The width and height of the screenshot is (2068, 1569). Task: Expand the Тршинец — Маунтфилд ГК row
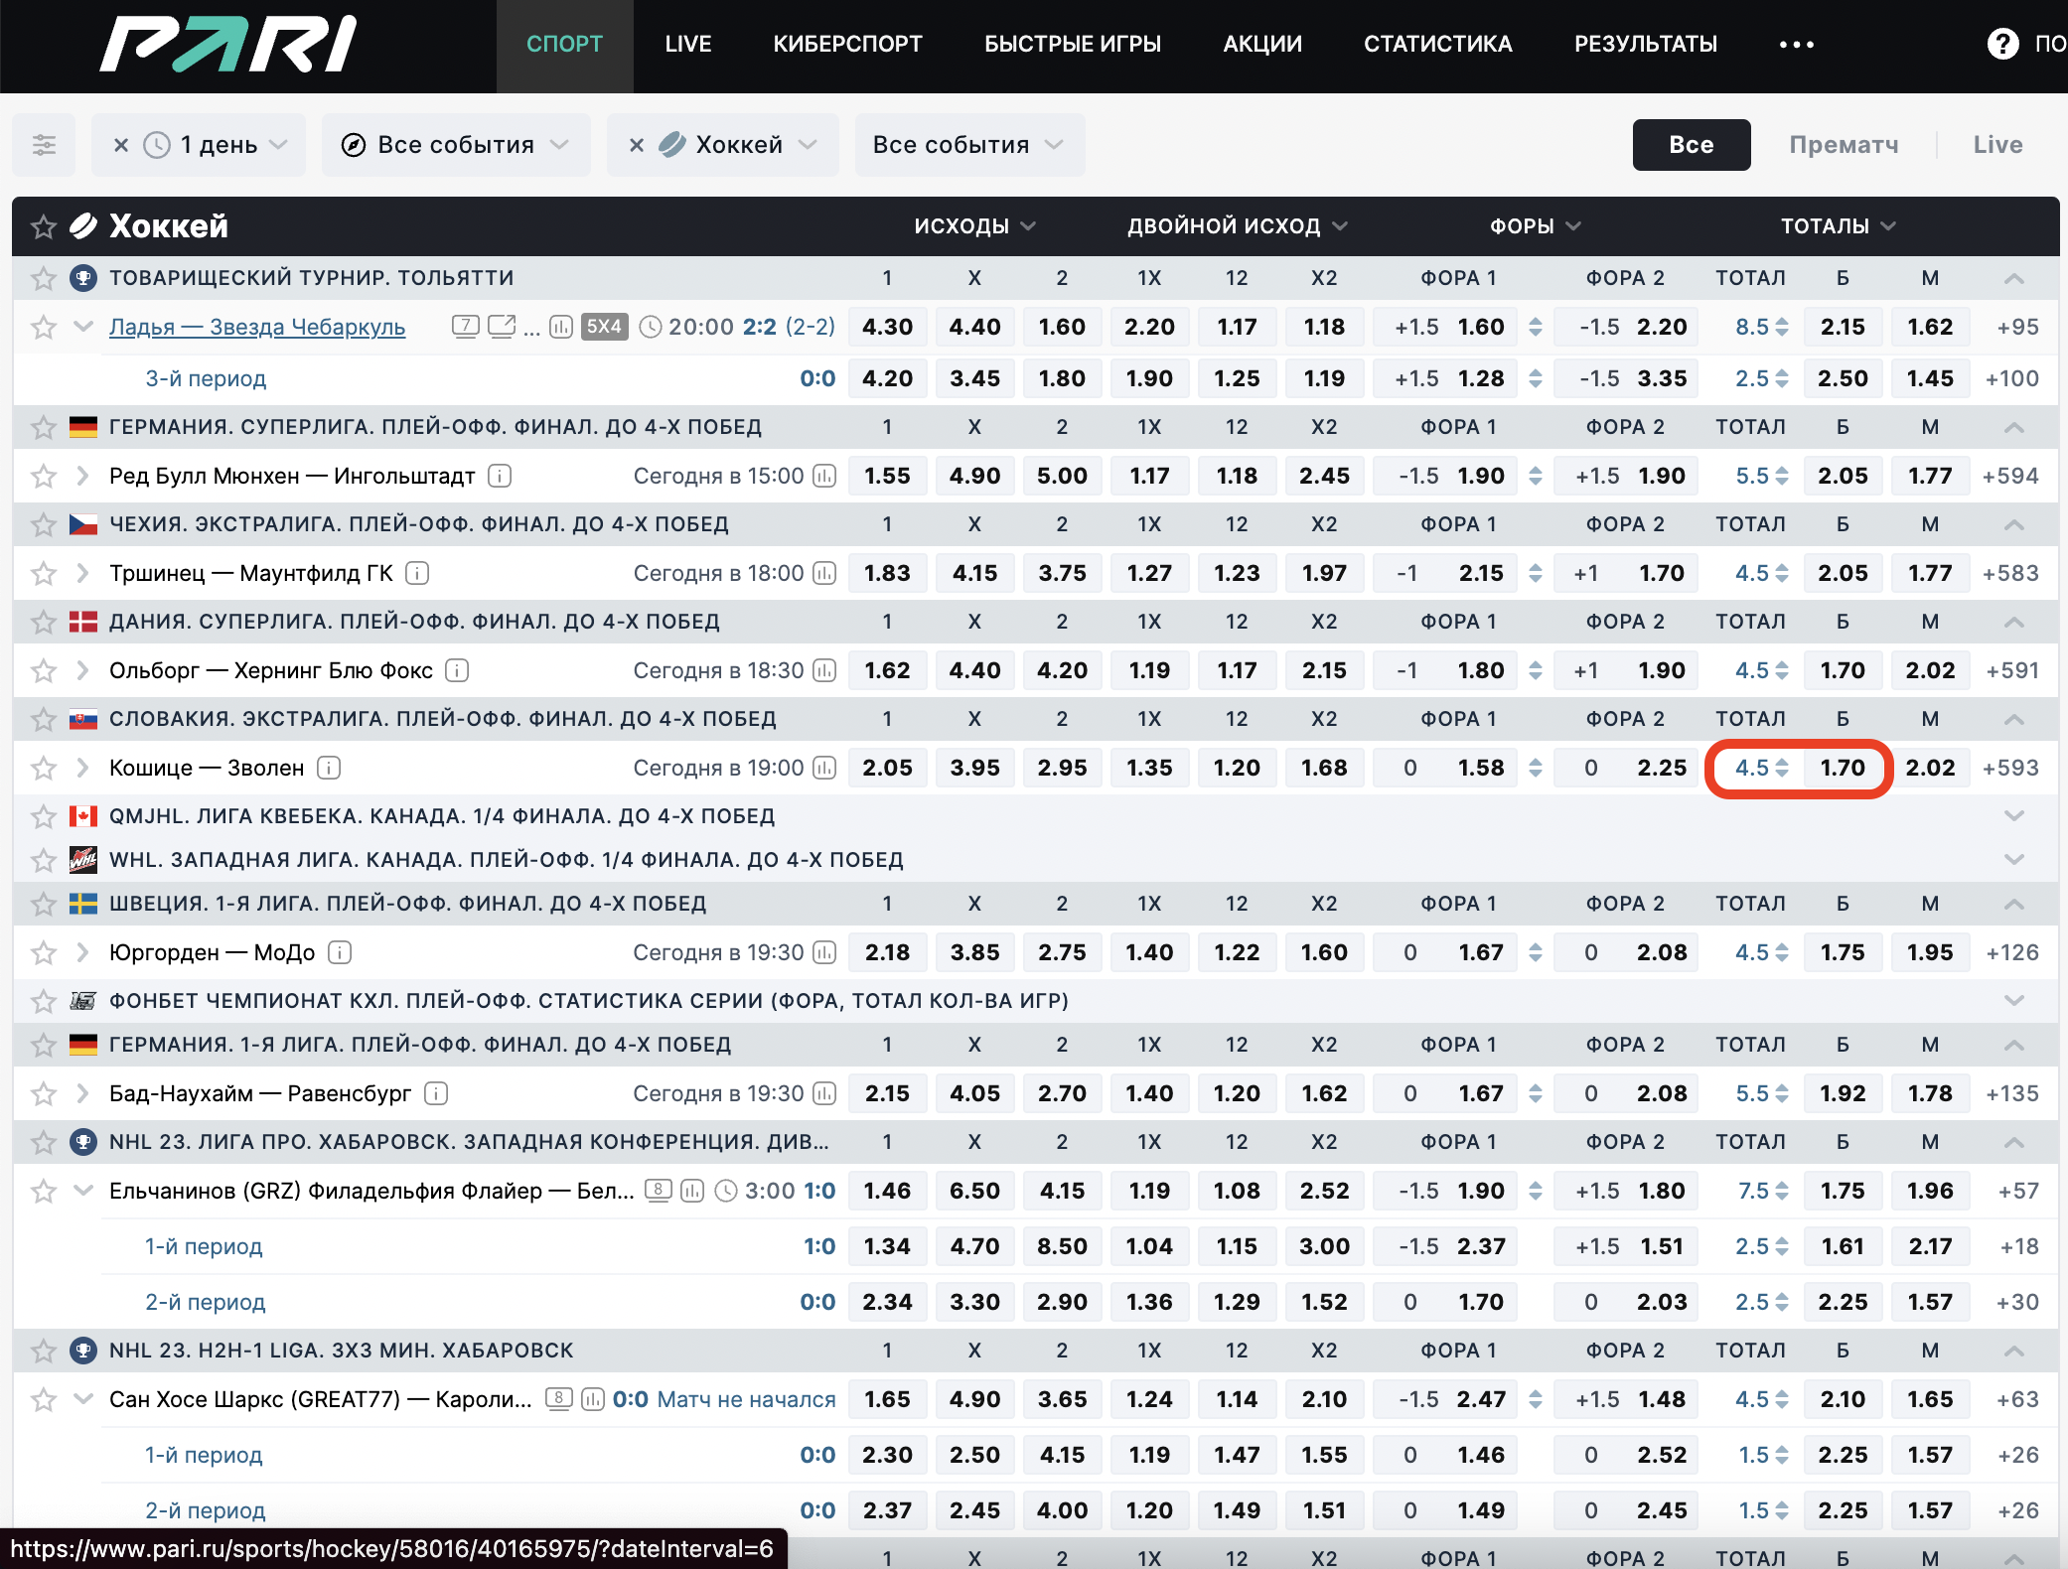83,573
